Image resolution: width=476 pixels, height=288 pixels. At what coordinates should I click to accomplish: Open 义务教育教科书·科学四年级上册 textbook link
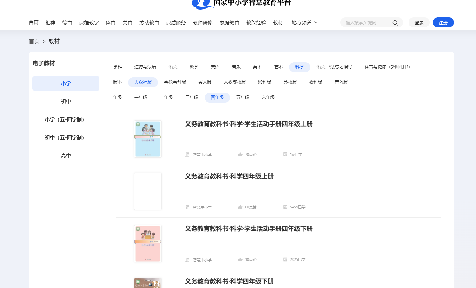pos(229,176)
